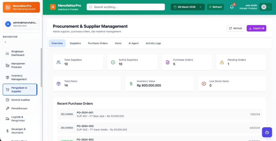Open the Activity Logs tab
The width and height of the screenshot is (276, 141).
coord(153,43)
